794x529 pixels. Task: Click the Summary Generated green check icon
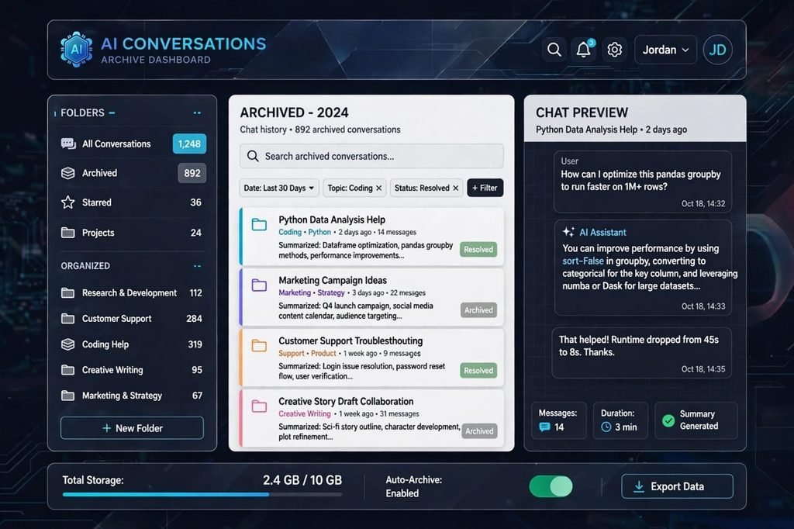coord(668,420)
